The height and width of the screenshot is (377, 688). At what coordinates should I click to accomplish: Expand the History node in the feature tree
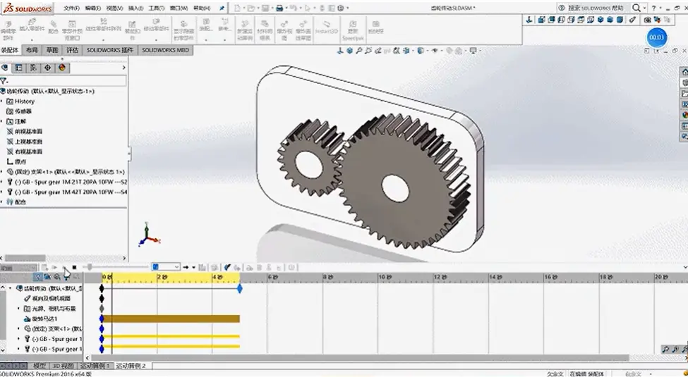pyautogui.click(x=1, y=101)
